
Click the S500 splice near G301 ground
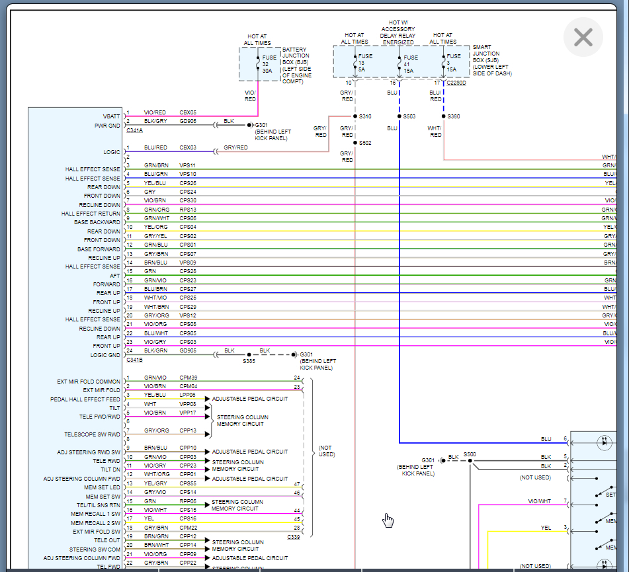[x=470, y=461]
